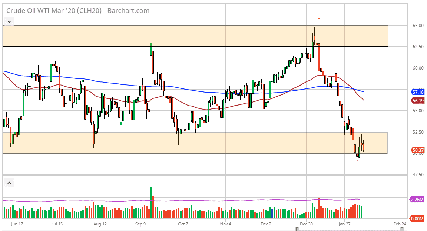Click the 52.50 price axis label
Screen dimensions: 427x231
[418, 132]
